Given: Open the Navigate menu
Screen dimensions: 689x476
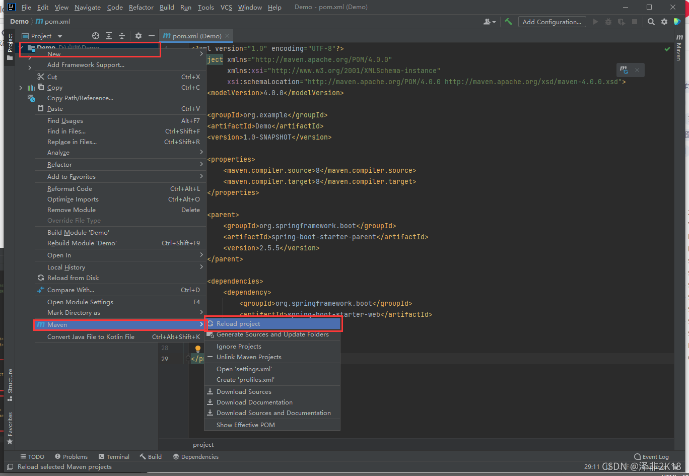Looking at the screenshot, I should click(x=88, y=7).
